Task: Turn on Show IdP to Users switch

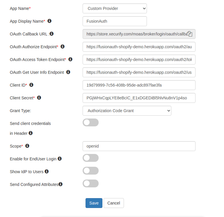Action: (90, 171)
